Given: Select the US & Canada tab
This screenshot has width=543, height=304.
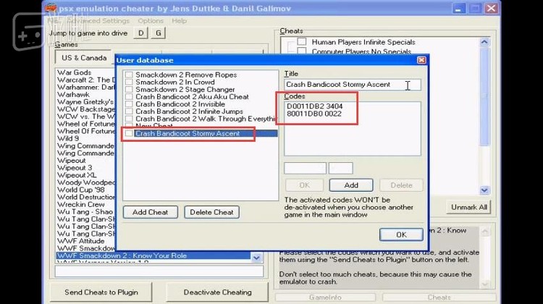Looking at the screenshot, I should point(84,57).
